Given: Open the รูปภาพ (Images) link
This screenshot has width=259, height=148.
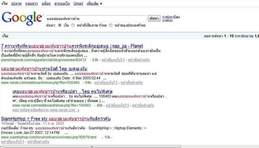Looking at the screenshot, I should point(16,3).
